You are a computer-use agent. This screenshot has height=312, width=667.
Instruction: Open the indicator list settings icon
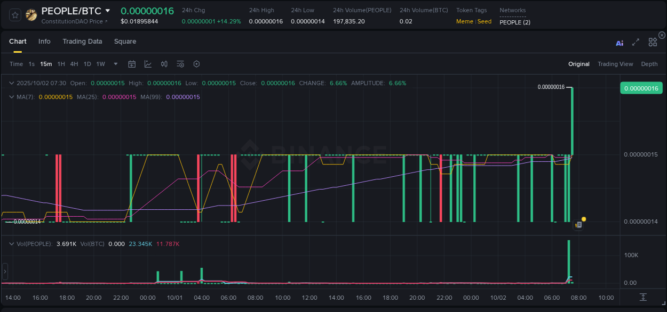(180, 63)
